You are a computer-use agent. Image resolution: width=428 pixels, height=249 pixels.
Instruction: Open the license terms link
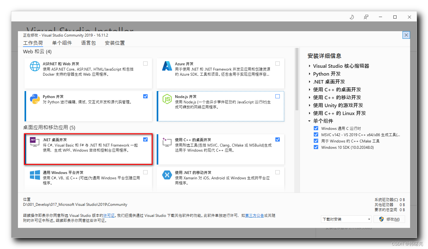[x=109, y=216]
